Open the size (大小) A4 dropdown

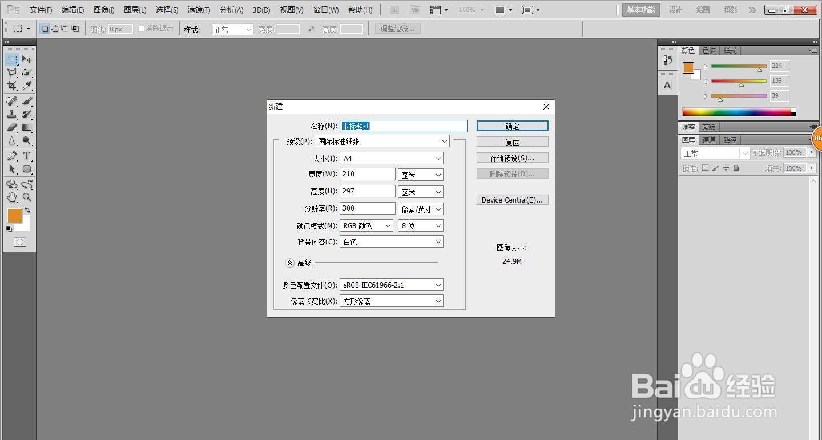pyautogui.click(x=392, y=158)
